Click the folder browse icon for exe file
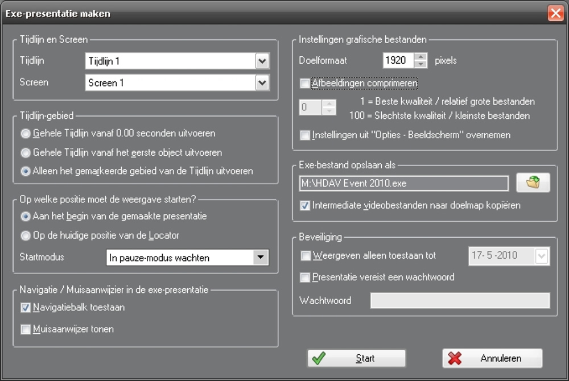The width and height of the screenshot is (569, 381). coord(533,183)
